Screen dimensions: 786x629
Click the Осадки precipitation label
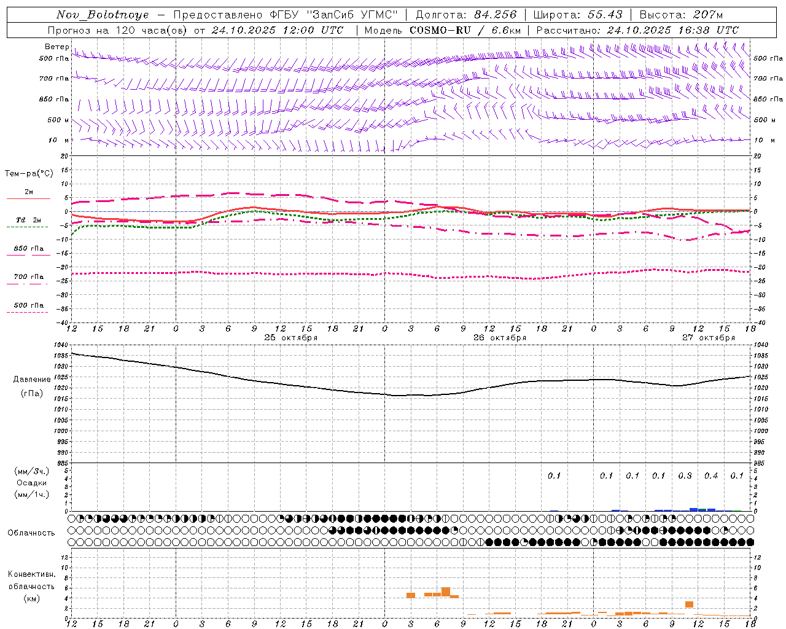click(32, 483)
